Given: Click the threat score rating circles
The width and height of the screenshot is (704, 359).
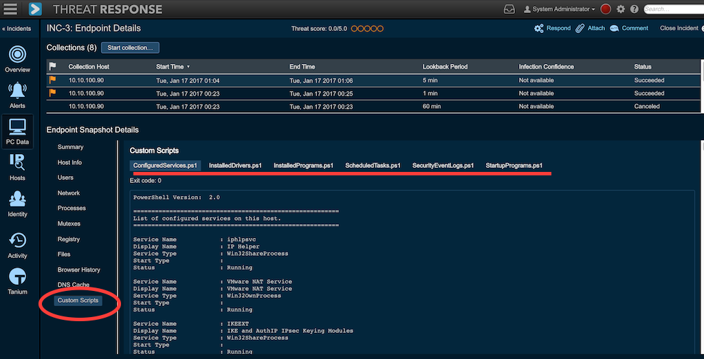Looking at the screenshot, I should [x=367, y=29].
